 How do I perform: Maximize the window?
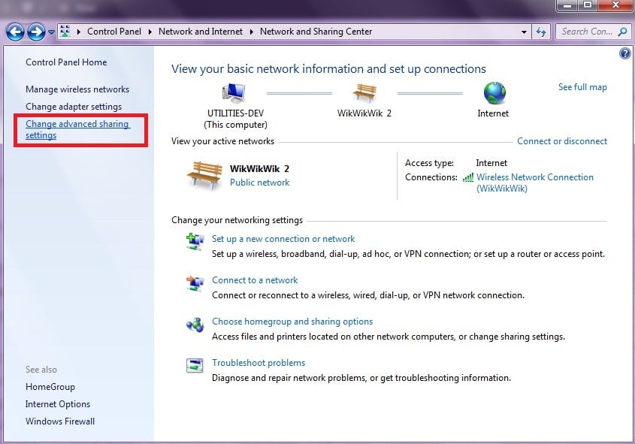point(587,5)
